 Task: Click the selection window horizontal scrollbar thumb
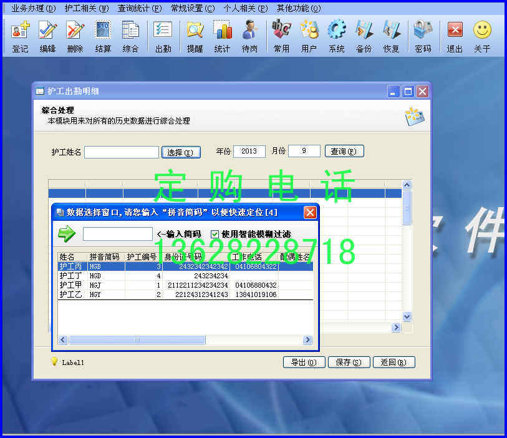pyautogui.click(x=137, y=339)
